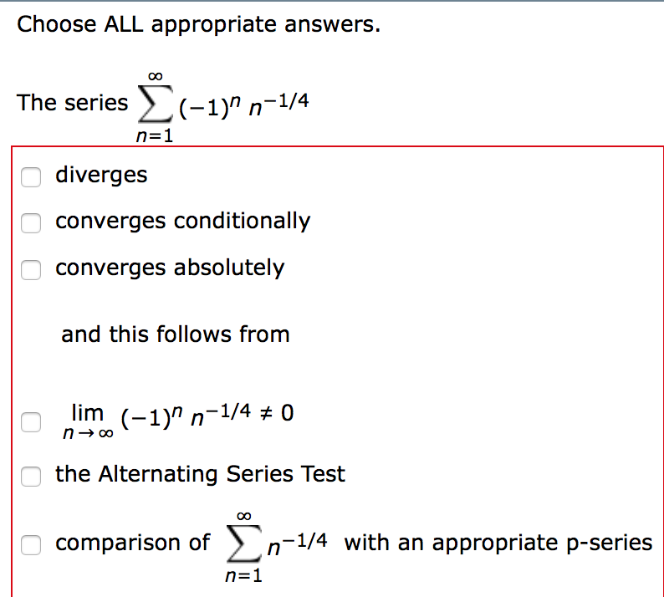
Task: Click "the Alternating Series Test" label
Action: click(x=200, y=474)
